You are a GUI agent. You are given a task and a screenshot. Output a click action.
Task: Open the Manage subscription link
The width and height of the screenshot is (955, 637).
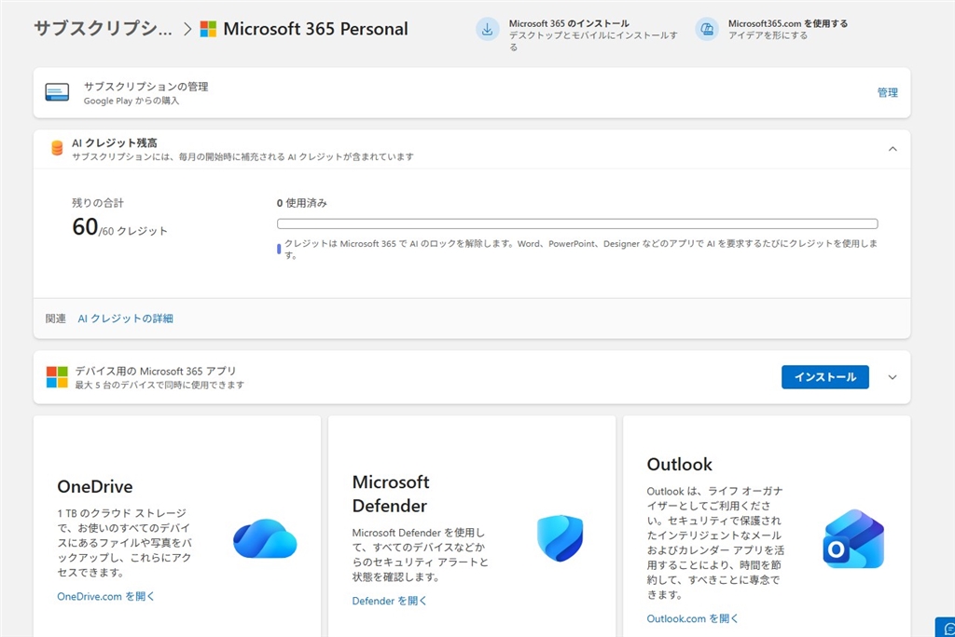(x=887, y=92)
